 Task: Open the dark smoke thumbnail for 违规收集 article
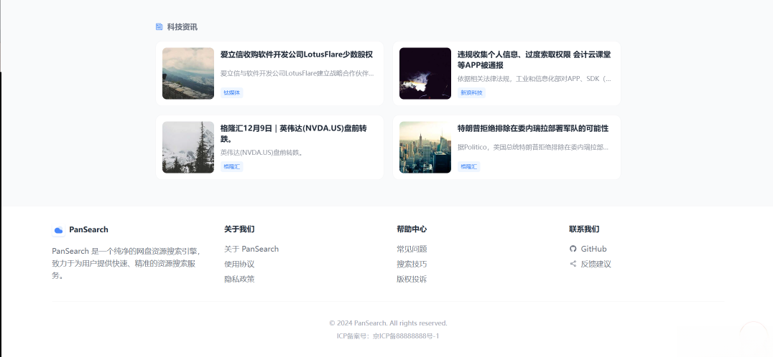pyautogui.click(x=425, y=73)
